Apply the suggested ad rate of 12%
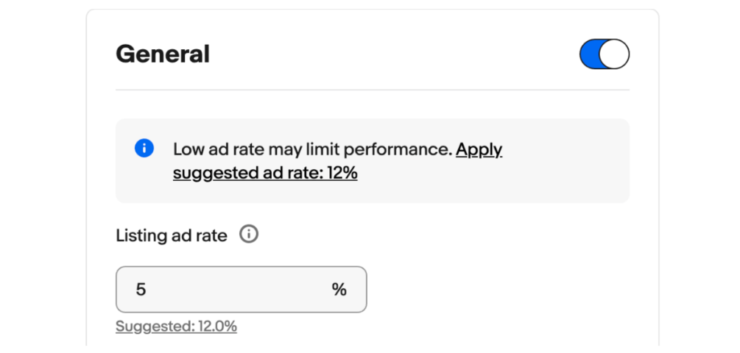 click(265, 174)
